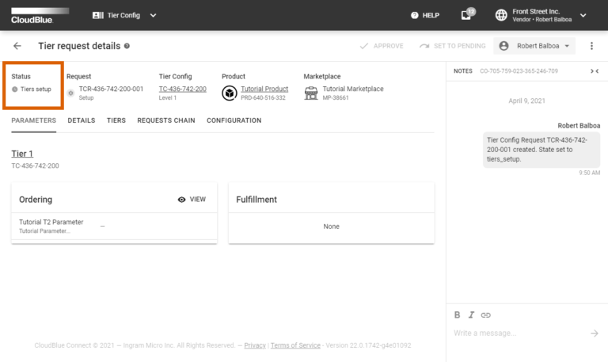Click the VIEW label in Ordering card
The height and width of the screenshot is (362, 608).
pyautogui.click(x=198, y=199)
